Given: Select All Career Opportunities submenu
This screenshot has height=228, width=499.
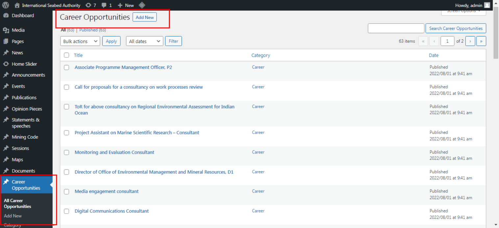Looking at the screenshot, I should [x=17, y=203].
